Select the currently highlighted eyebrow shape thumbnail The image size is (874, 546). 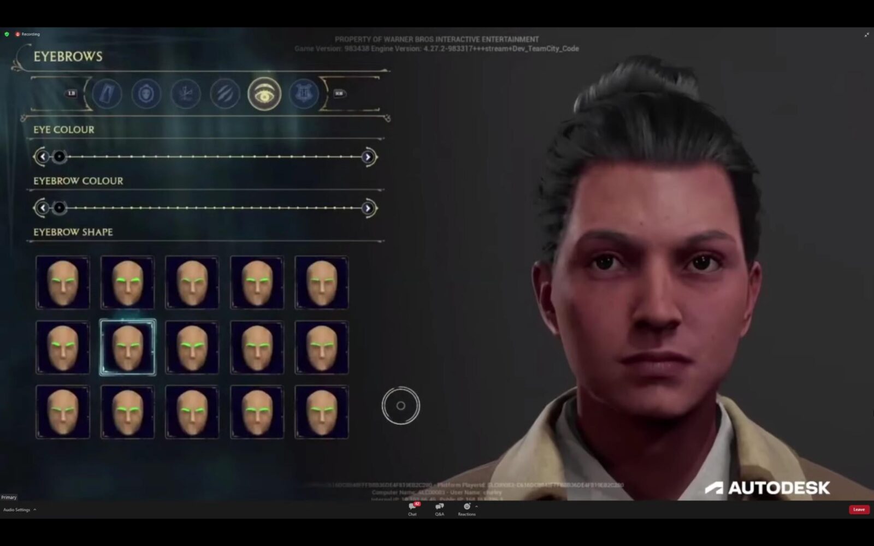coord(128,347)
